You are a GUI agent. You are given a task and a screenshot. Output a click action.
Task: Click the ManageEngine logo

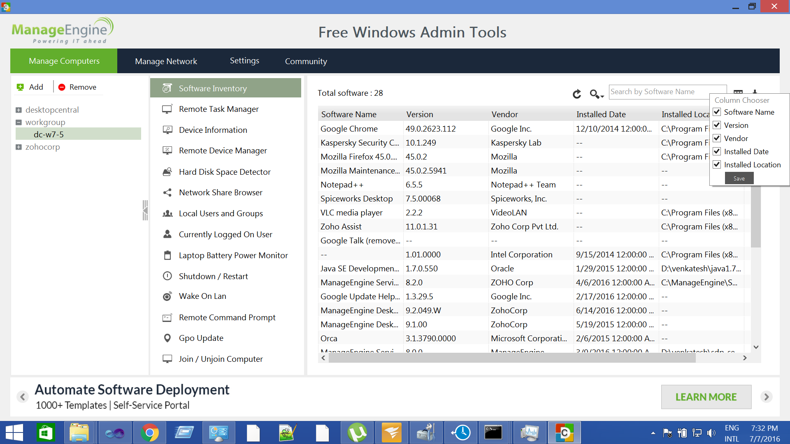[x=63, y=30]
